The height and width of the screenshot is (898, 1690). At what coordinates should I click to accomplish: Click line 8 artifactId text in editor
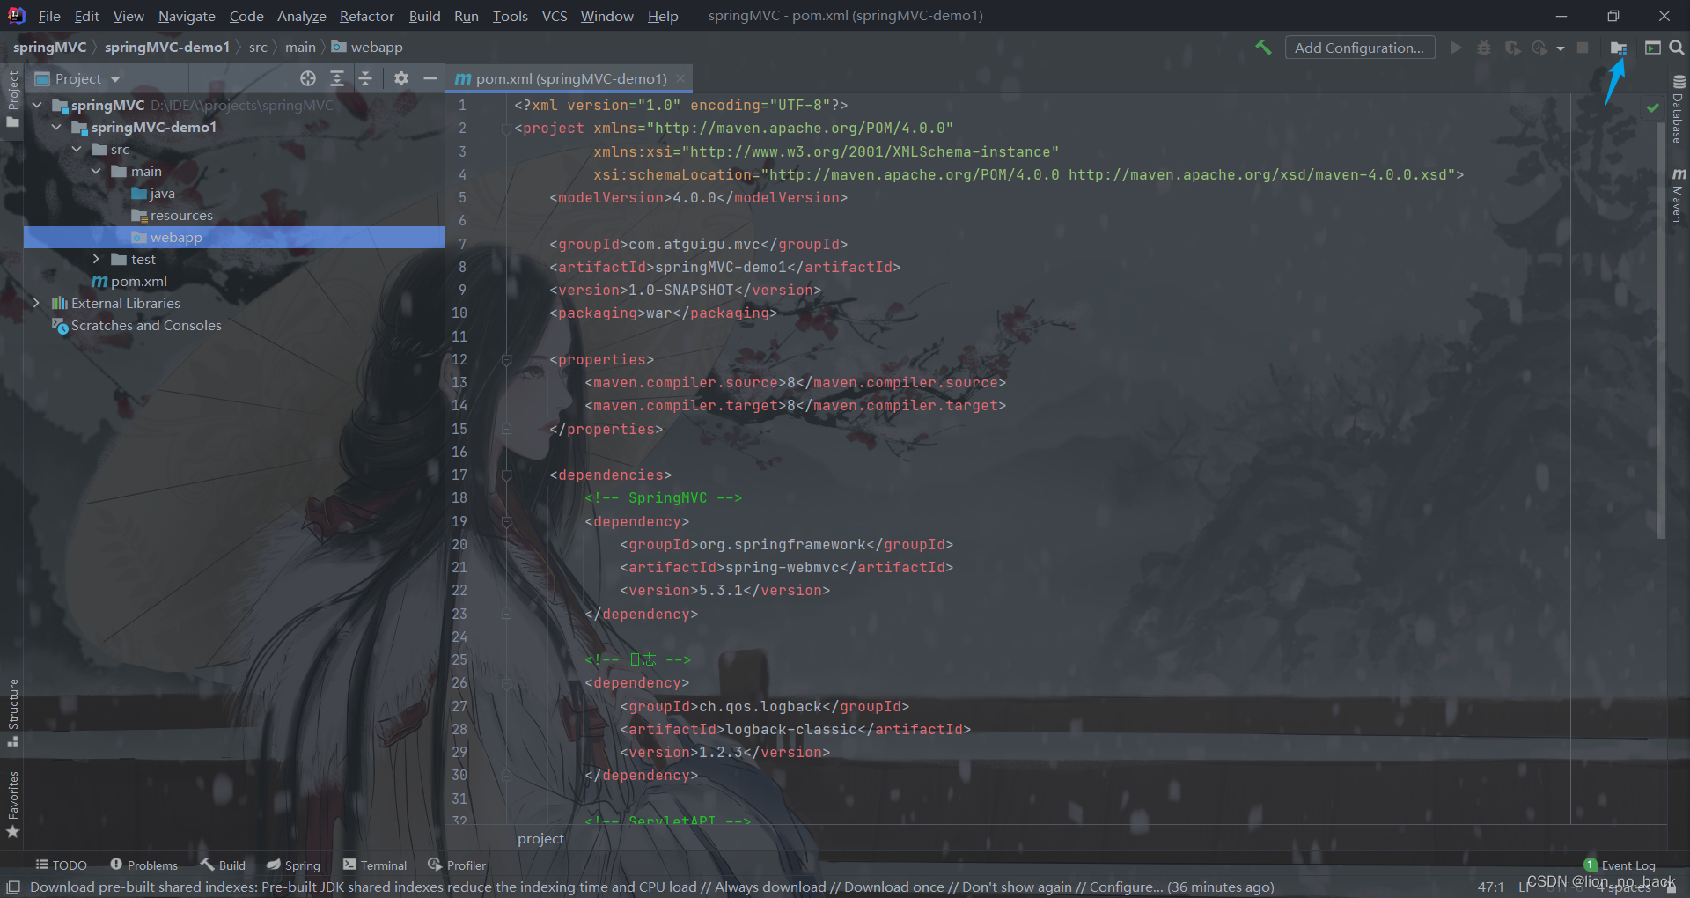point(724,267)
